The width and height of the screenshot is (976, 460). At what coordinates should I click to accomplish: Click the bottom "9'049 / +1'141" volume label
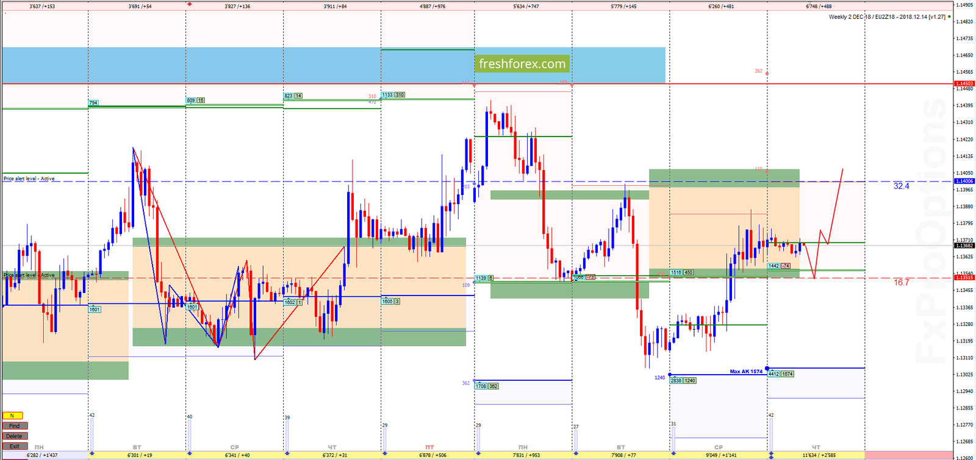(721, 455)
